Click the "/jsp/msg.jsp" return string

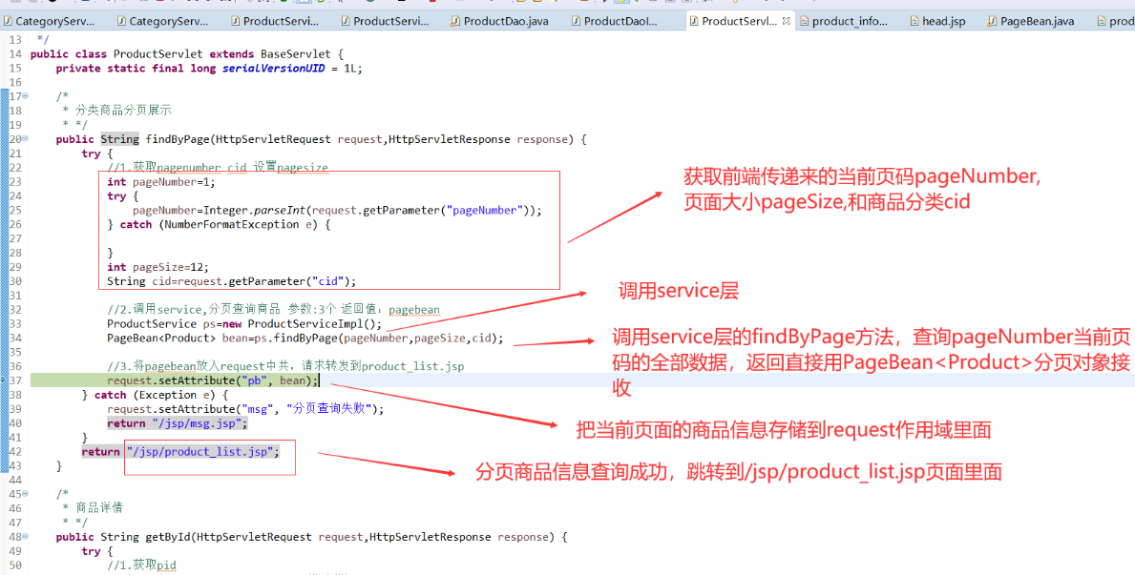(x=194, y=423)
